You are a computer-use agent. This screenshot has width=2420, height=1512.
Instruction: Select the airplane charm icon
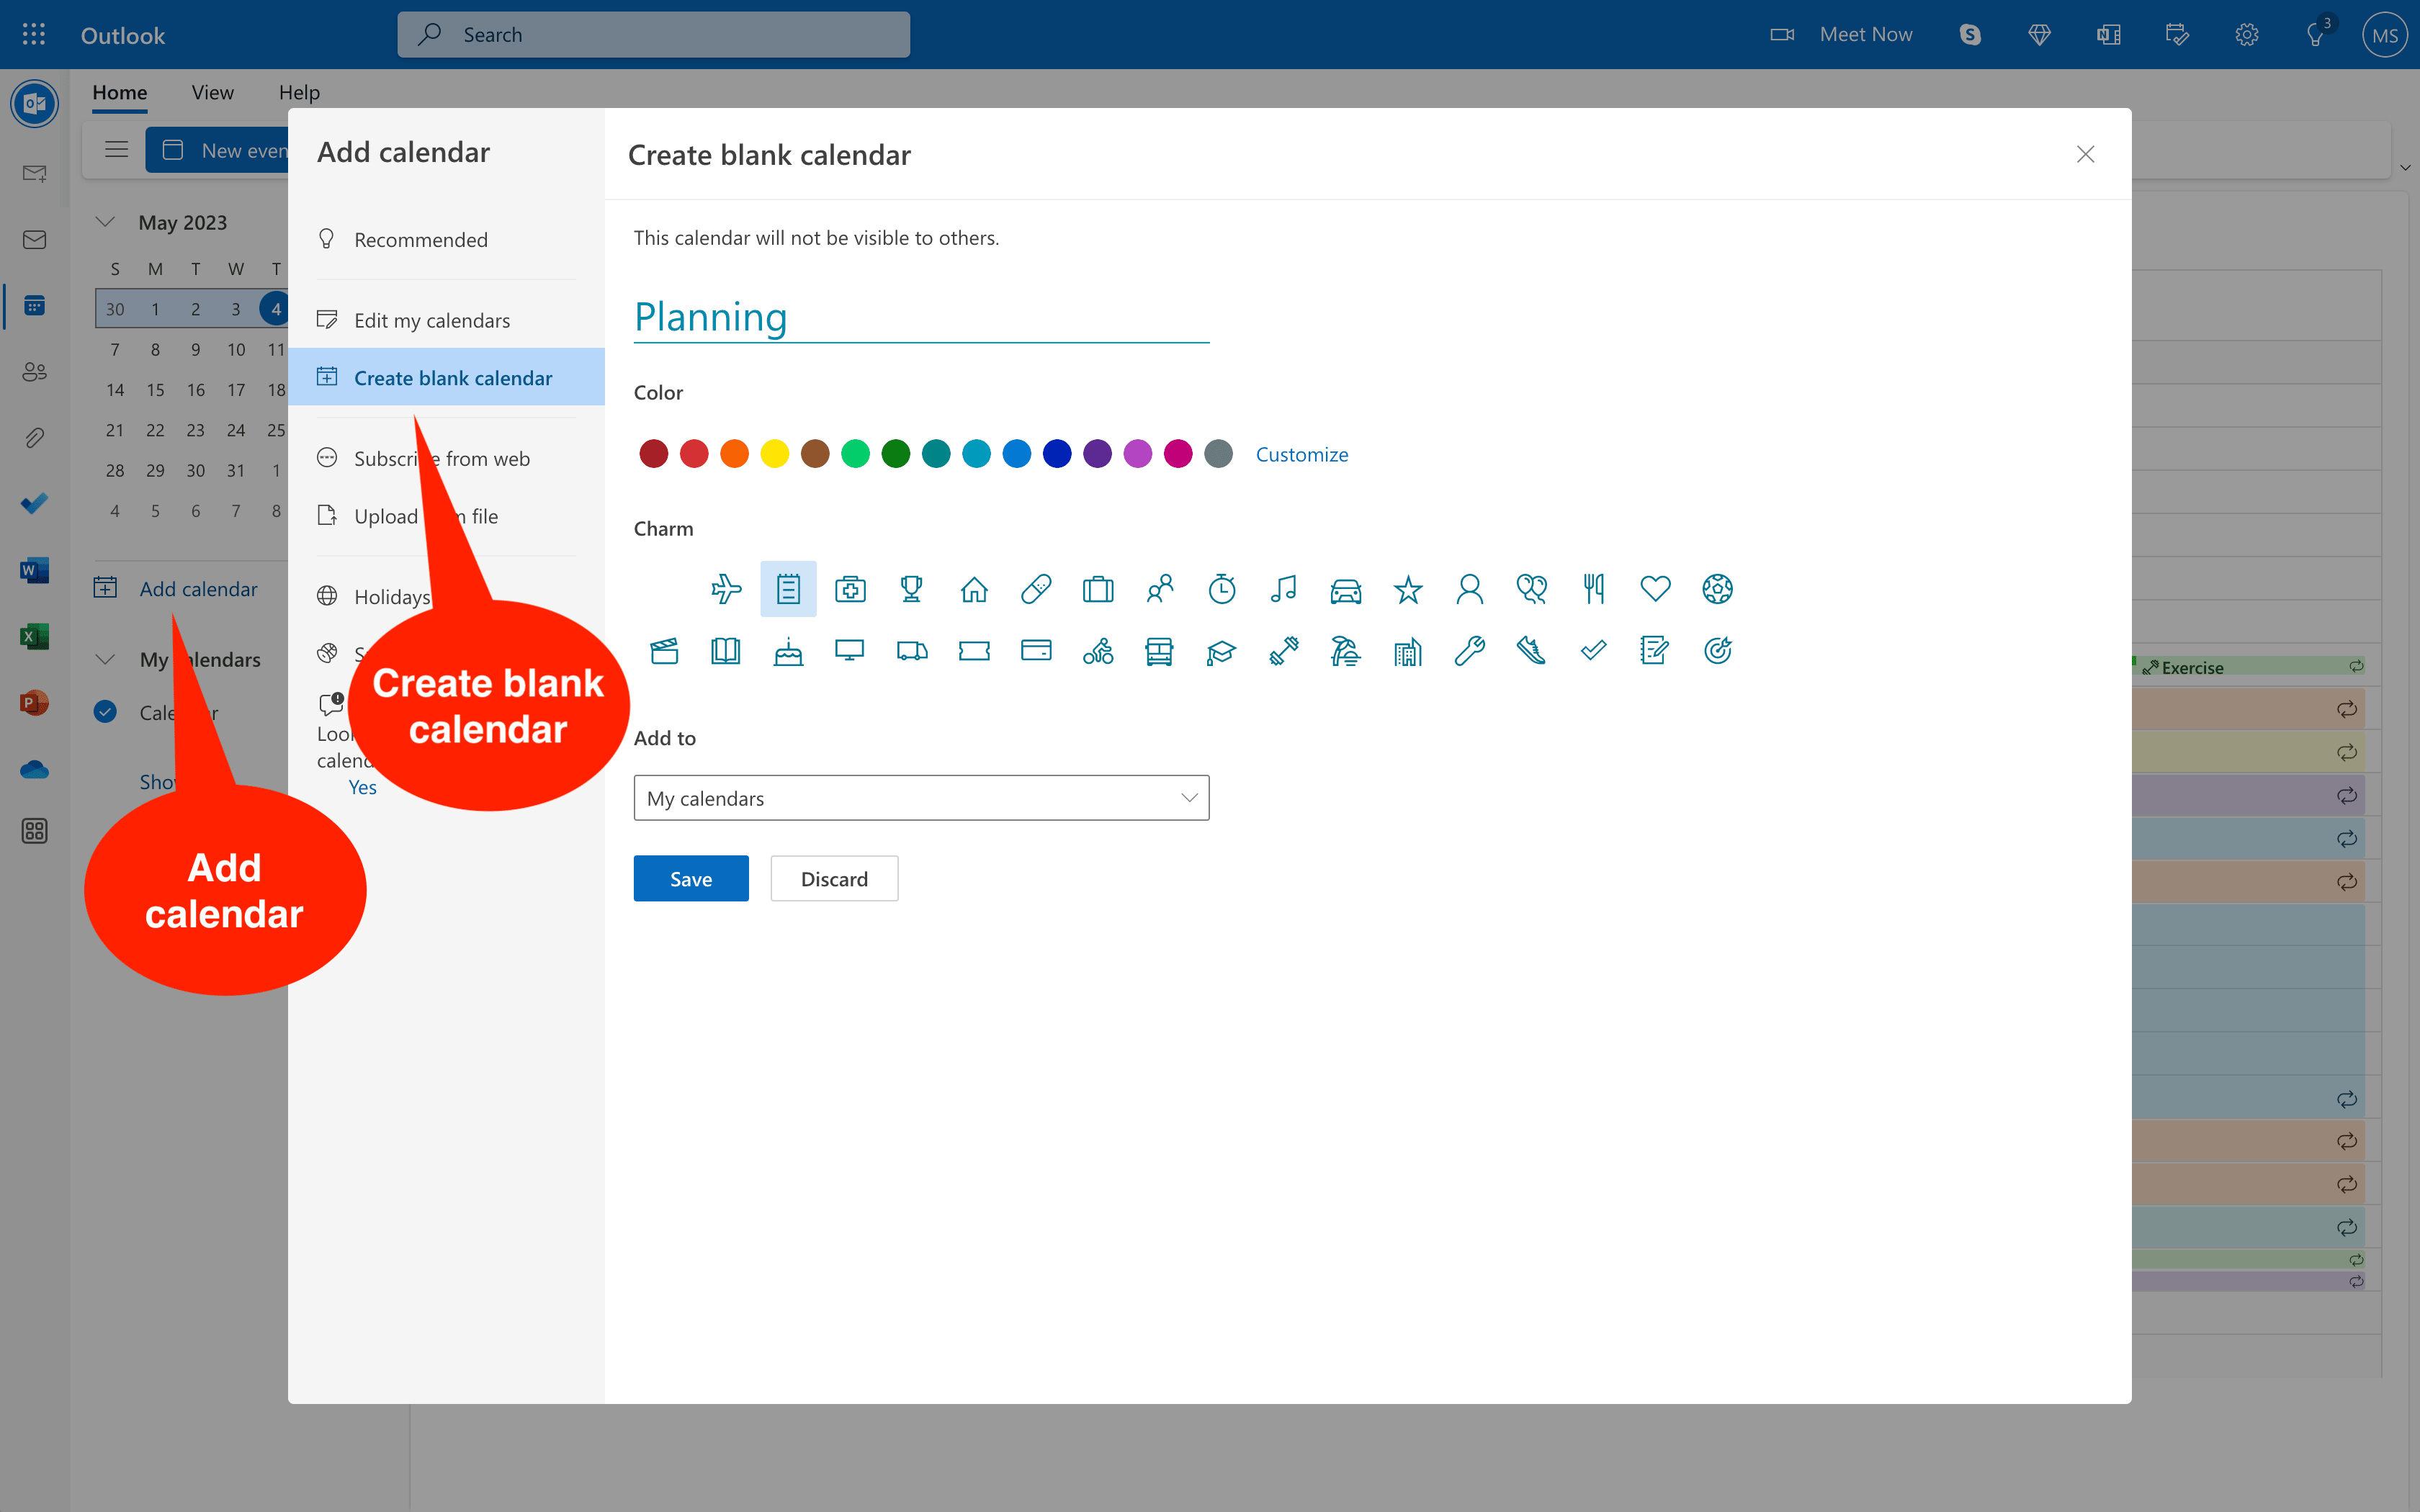point(727,589)
